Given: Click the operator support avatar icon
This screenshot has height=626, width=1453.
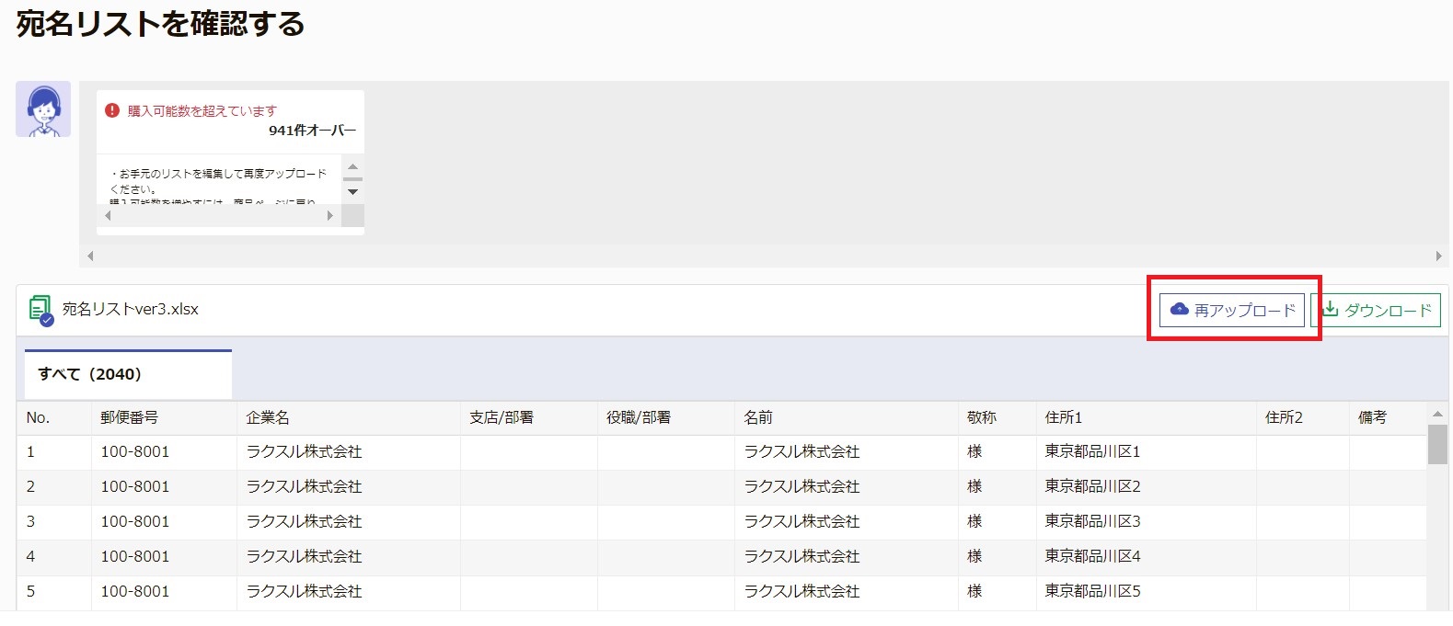Looking at the screenshot, I should click(x=43, y=109).
